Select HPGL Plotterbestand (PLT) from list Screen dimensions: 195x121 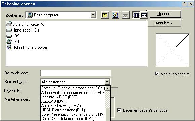click(63, 110)
